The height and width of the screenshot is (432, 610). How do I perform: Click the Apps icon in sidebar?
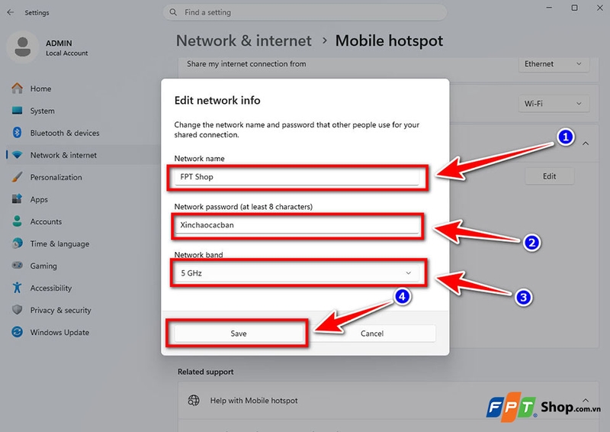point(17,199)
